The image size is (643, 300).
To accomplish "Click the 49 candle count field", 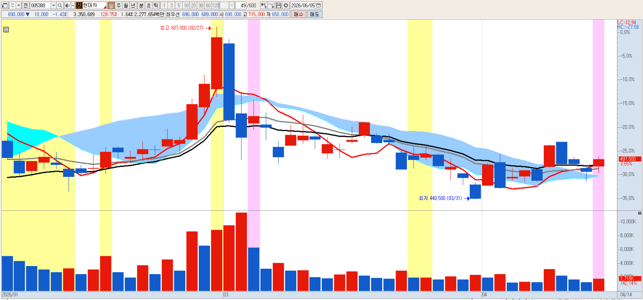I will click(x=241, y=5).
